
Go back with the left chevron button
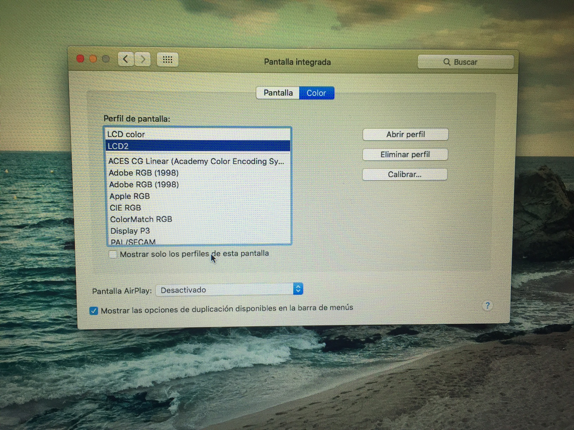coord(126,59)
